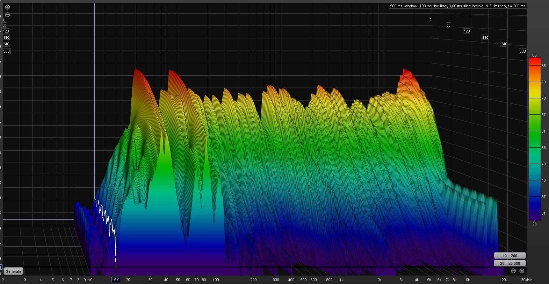Click the 0 time label at top right

click(x=430, y=20)
